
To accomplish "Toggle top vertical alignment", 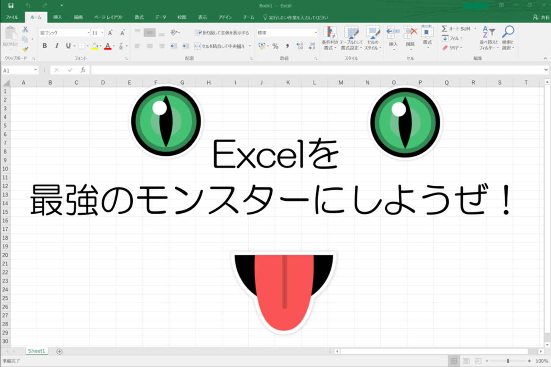I will [x=137, y=31].
